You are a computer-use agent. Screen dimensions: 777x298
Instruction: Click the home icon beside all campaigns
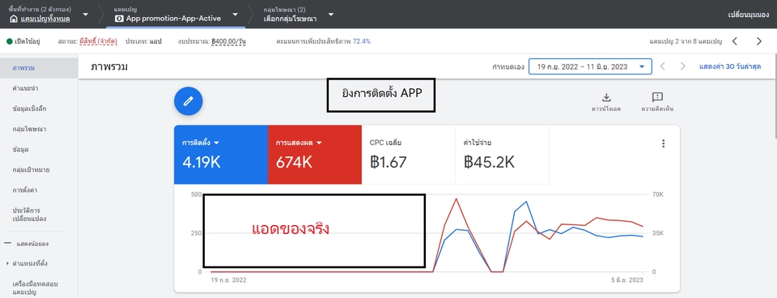click(14, 19)
